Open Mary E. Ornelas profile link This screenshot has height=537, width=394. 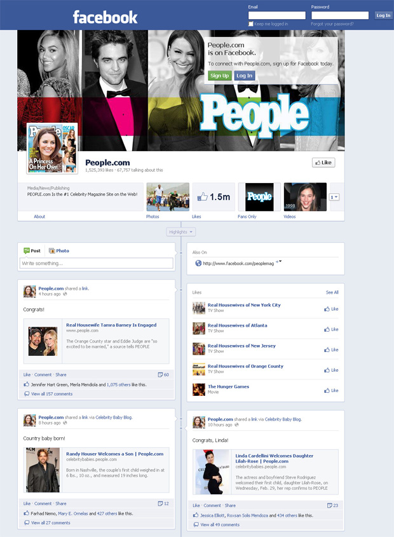point(73,513)
